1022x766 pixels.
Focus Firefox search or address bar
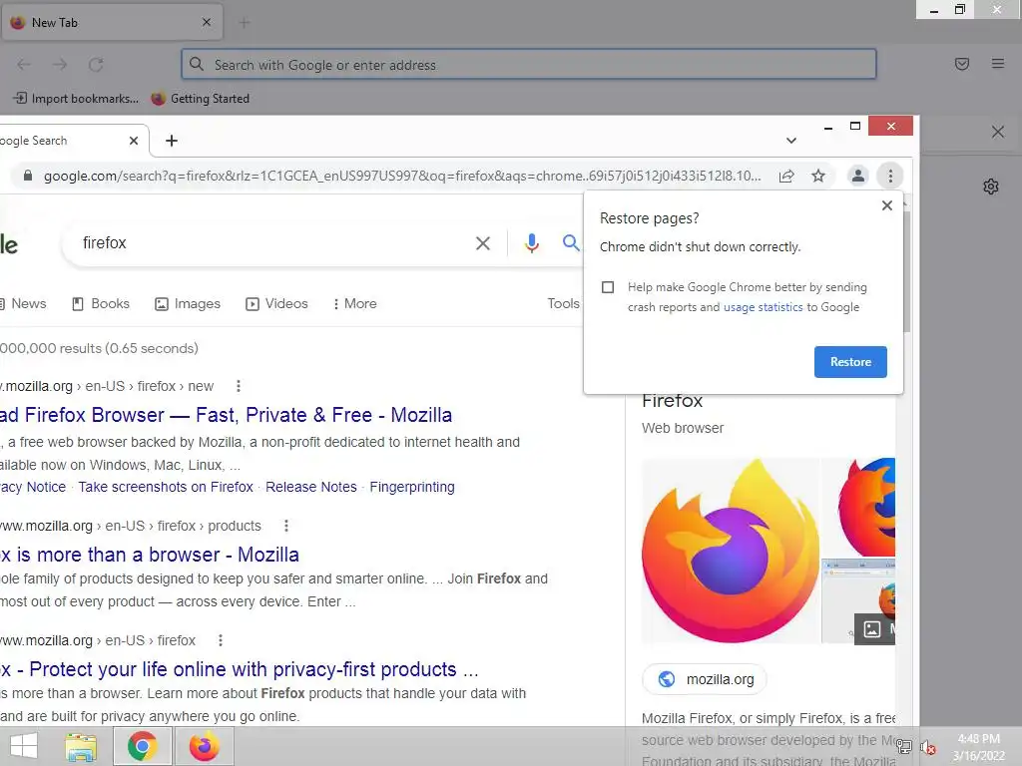pyautogui.click(x=529, y=65)
